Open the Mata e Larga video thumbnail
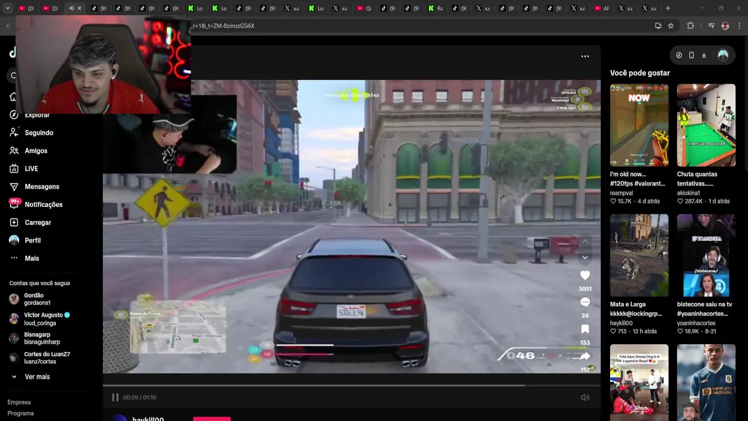The image size is (748, 421). tap(639, 256)
